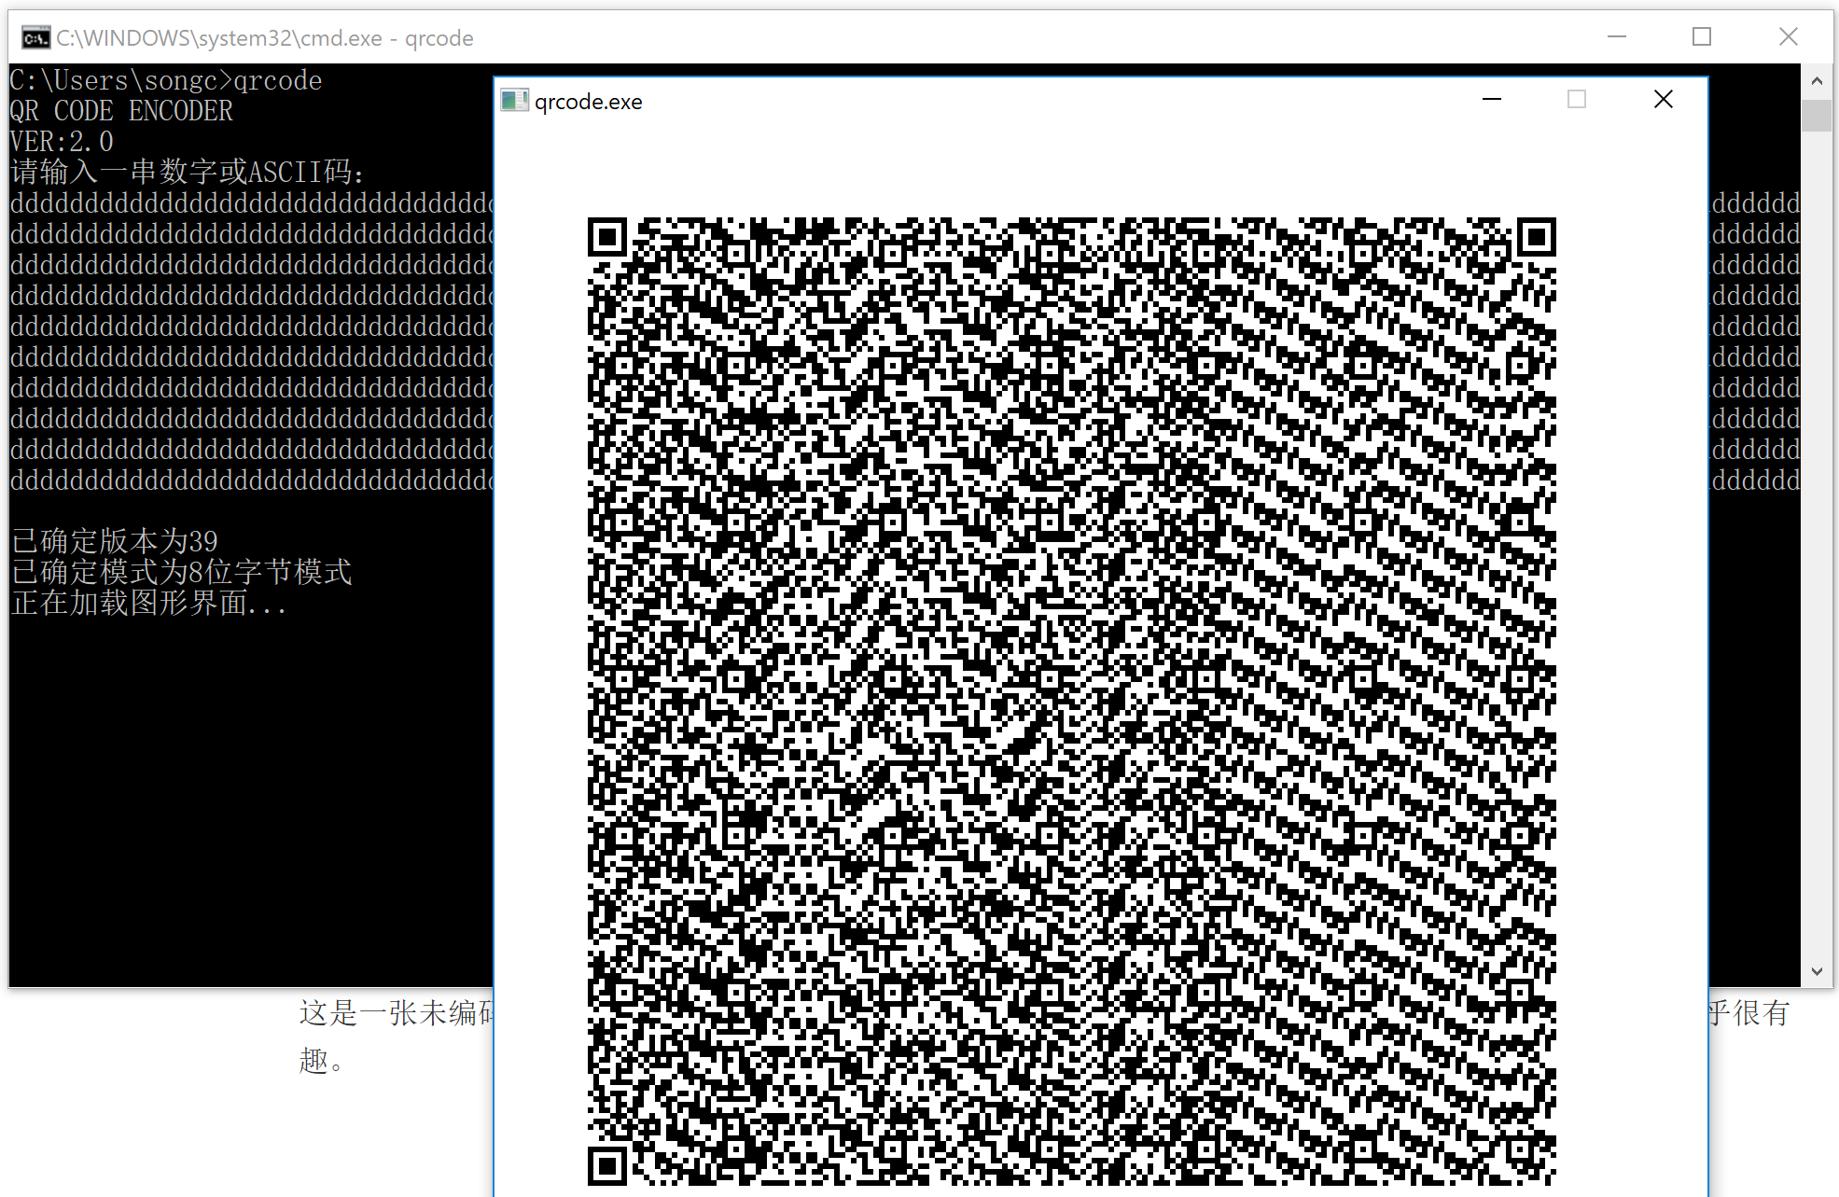Click the cmd.exe icon in the console title bar

(x=35, y=38)
